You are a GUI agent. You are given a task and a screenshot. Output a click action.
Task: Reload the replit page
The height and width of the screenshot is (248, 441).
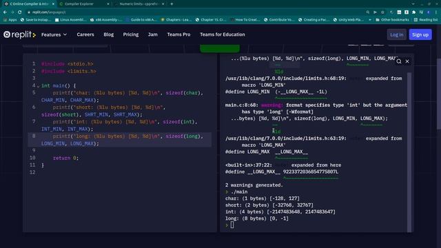click(20, 12)
